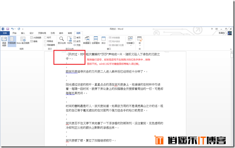235x148 pixels.
Task: Click the vertical scrollbar up arrow
Action: (232, 52)
